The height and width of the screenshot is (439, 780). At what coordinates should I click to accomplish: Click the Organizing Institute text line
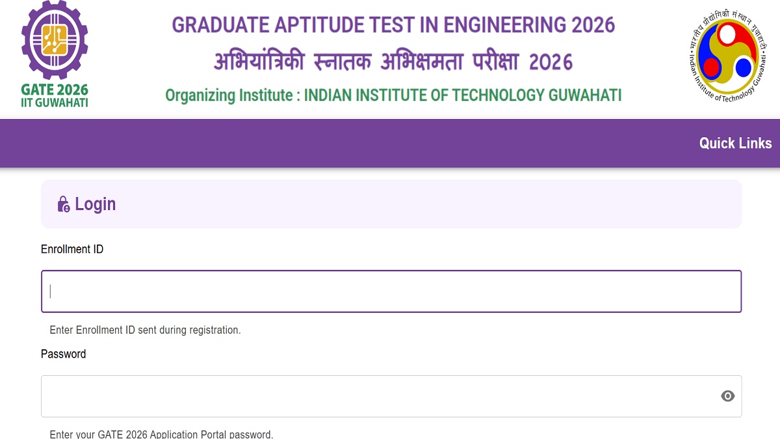(x=393, y=95)
